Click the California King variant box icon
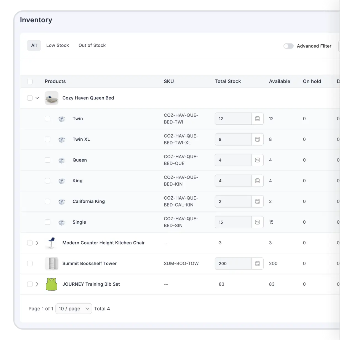The image size is (340, 340). coord(62,202)
